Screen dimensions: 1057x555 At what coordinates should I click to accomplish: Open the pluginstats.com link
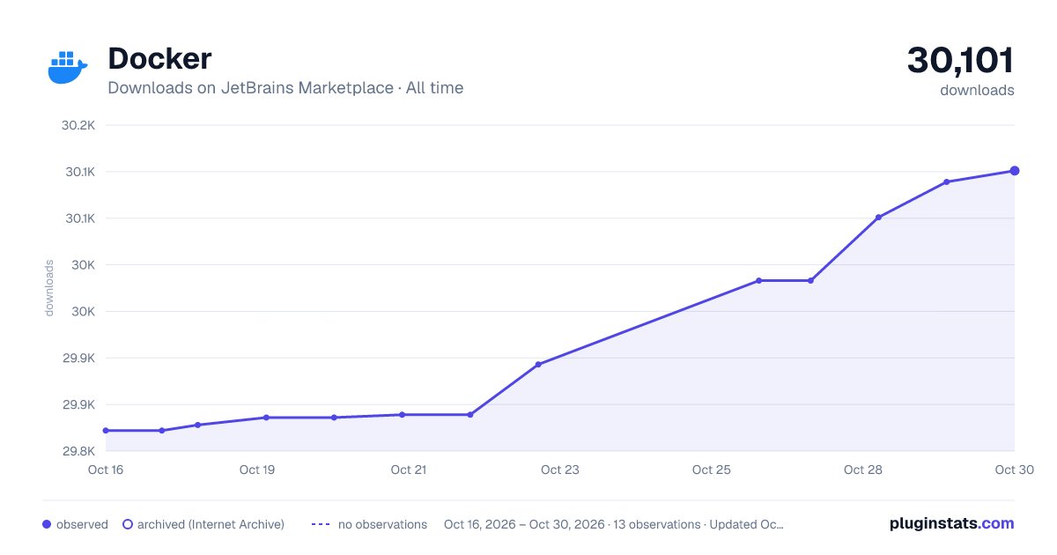click(x=951, y=523)
